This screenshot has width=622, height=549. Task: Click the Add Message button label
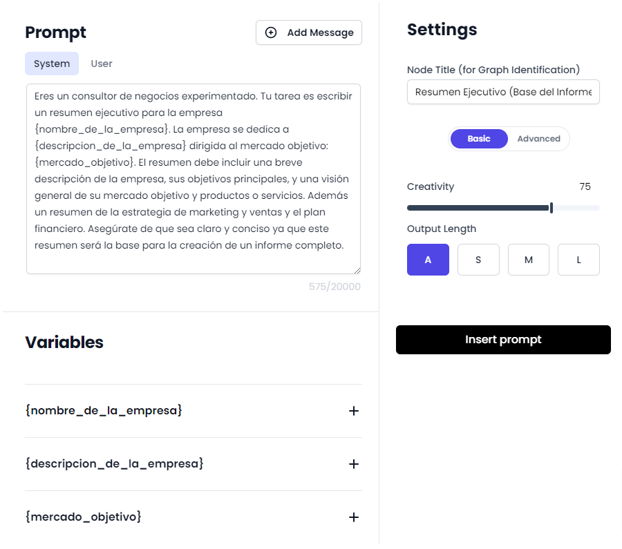[x=320, y=32]
